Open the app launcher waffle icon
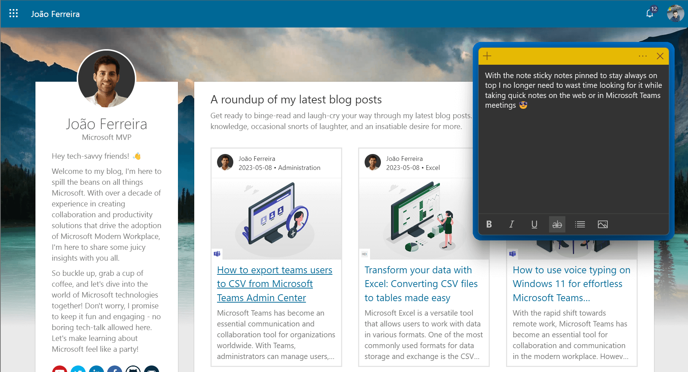Screen dimensions: 688x372 tap(13, 14)
